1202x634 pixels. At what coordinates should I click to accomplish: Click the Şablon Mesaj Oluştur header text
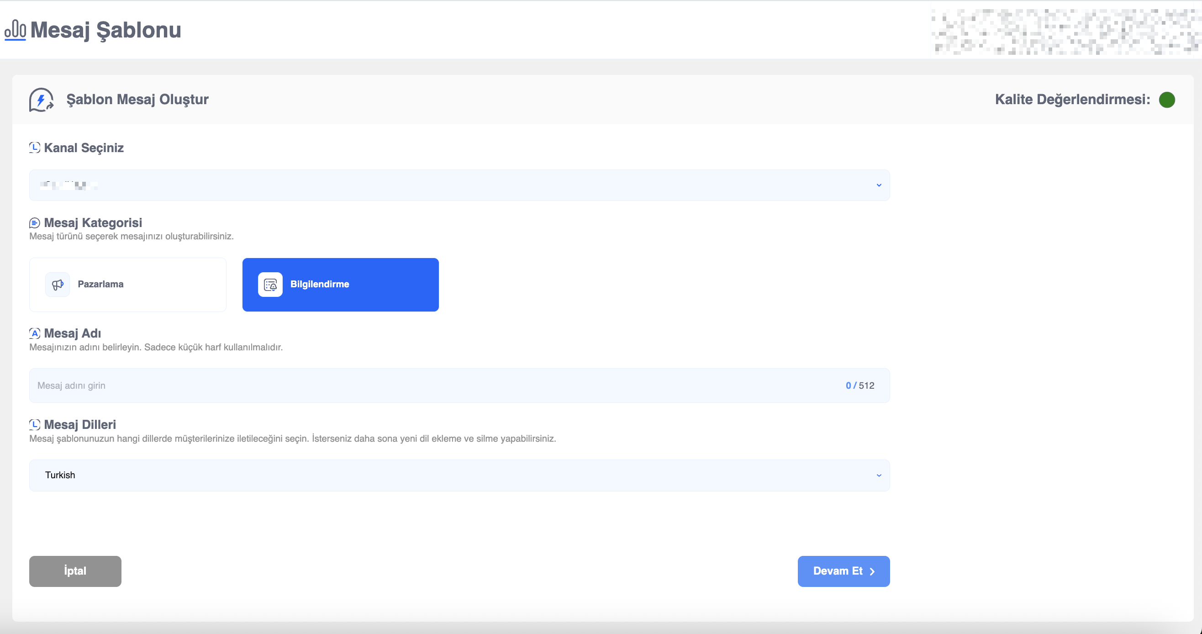(x=137, y=100)
